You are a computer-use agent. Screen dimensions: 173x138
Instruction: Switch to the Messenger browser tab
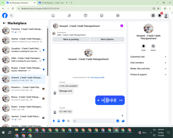click(x=21, y=3)
